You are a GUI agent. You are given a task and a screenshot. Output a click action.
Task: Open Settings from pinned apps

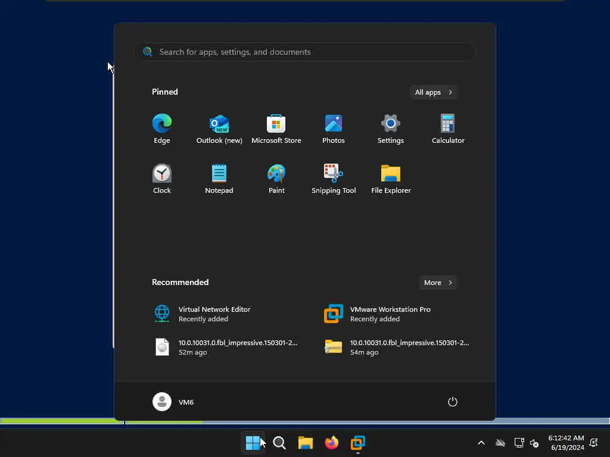click(391, 129)
